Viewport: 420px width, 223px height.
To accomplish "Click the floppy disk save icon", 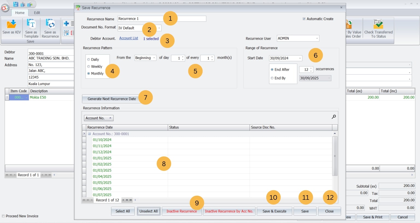I will coord(16,4).
